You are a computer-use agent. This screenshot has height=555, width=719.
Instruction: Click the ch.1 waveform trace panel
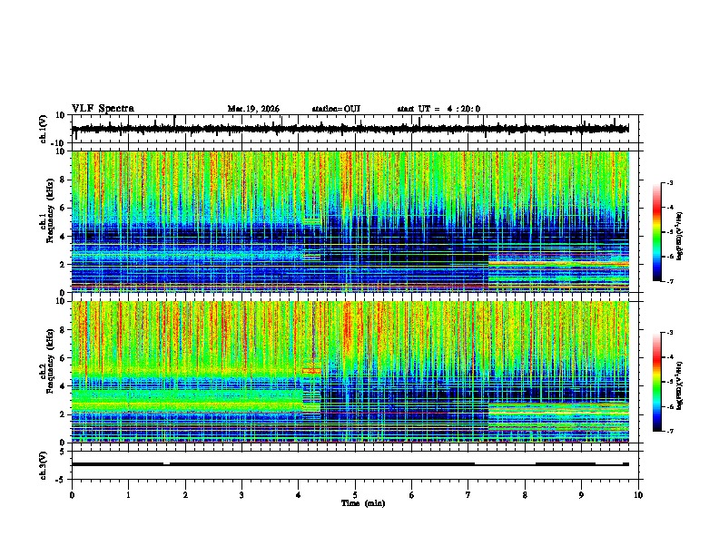pos(357,129)
